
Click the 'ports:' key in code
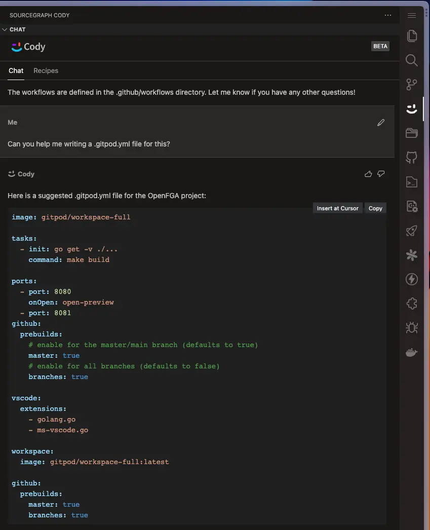tap(24, 281)
